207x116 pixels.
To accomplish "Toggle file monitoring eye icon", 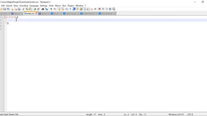I will point(95,9).
